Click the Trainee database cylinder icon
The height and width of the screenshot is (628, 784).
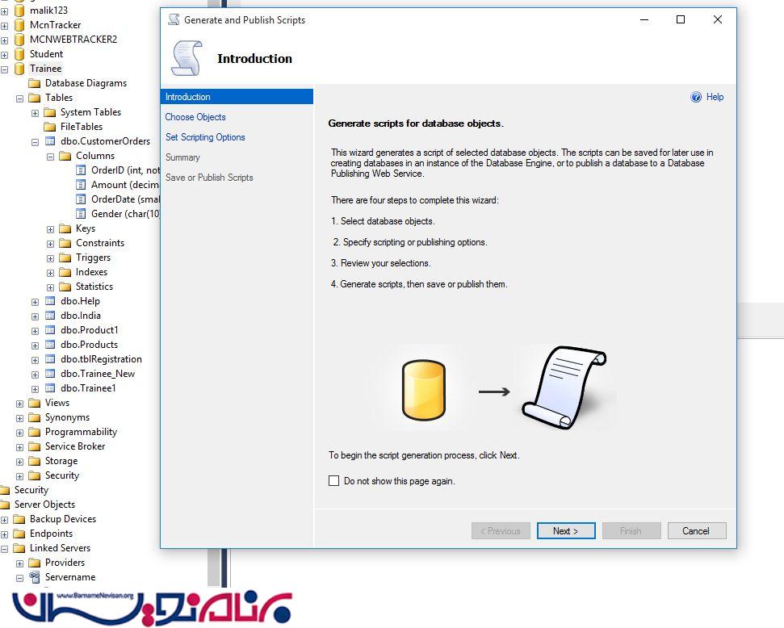point(19,69)
